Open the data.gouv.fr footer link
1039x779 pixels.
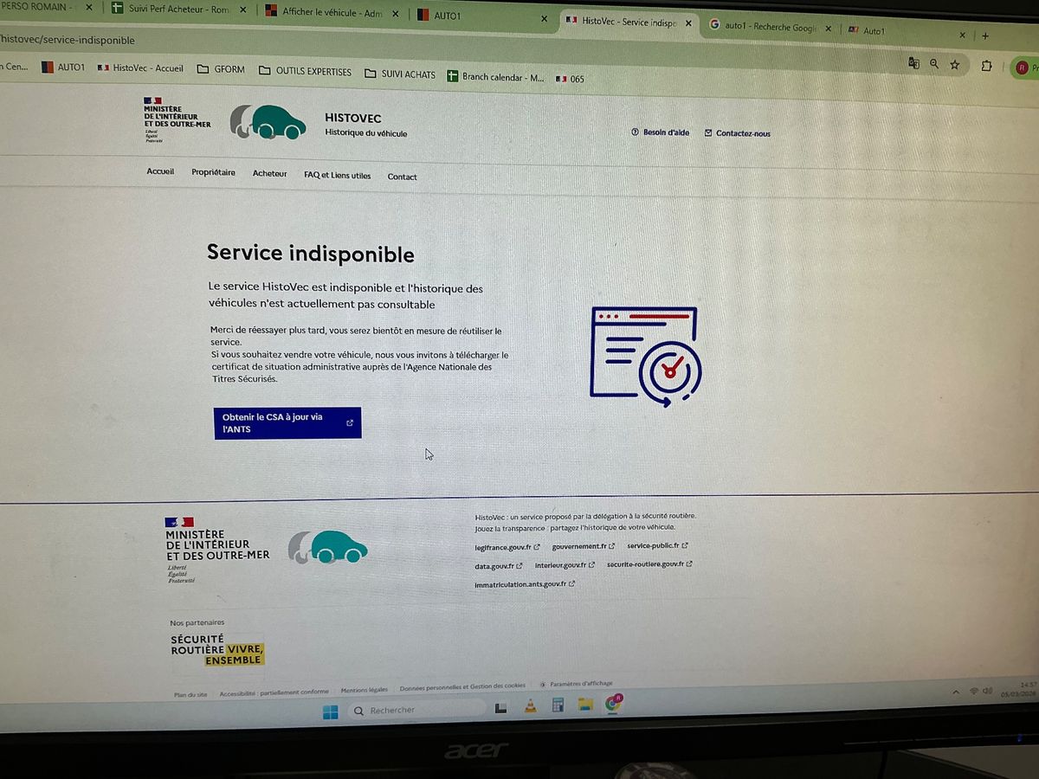coord(498,566)
